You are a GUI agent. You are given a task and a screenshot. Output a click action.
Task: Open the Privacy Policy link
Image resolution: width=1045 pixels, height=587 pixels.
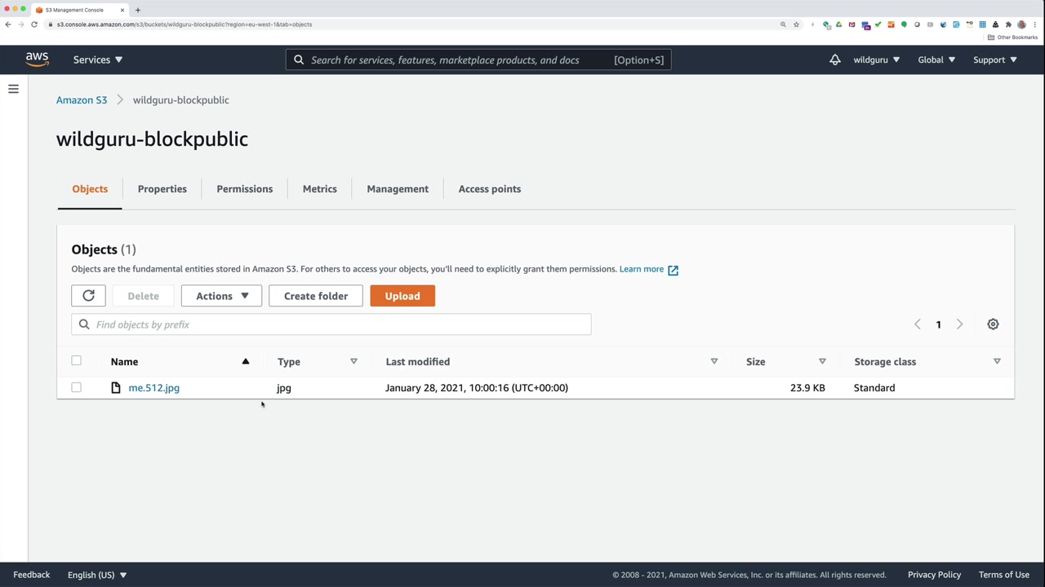pos(934,575)
